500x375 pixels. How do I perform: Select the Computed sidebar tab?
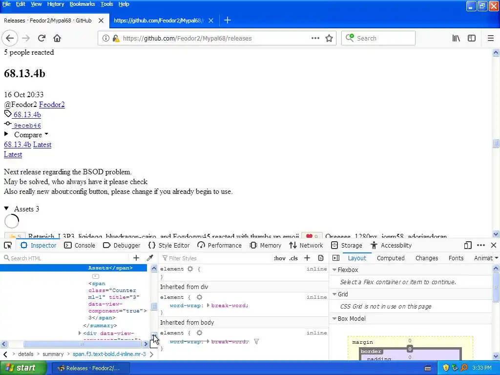[x=391, y=258]
